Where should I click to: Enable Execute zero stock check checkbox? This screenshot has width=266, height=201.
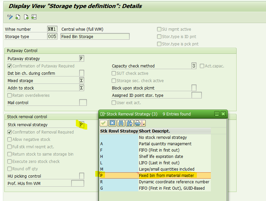pos(9,161)
